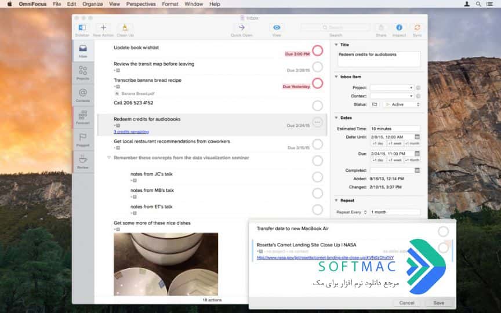
Task: Open the Repeat Every dropdown
Action: (x=351, y=212)
